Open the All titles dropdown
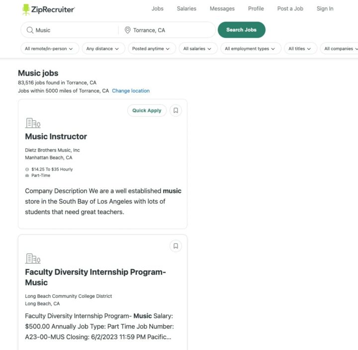The width and height of the screenshot is (358, 350). click(300, 49)
